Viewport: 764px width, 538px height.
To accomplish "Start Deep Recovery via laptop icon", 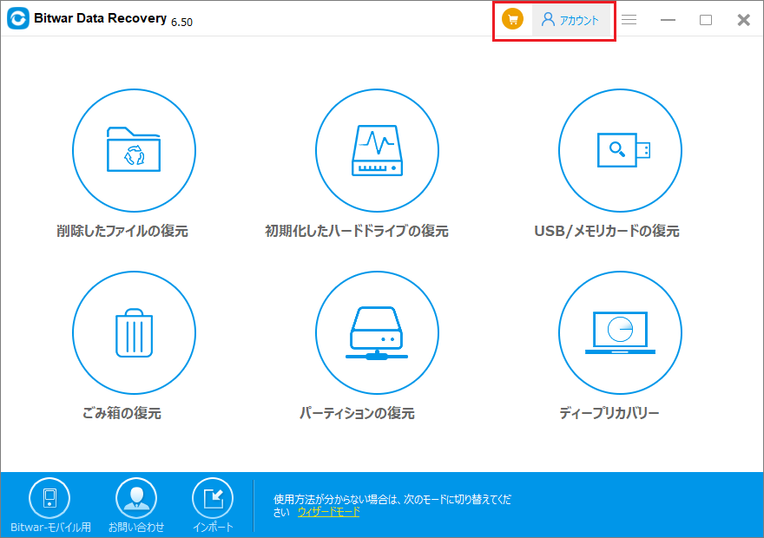I will (x=619, y=332).
